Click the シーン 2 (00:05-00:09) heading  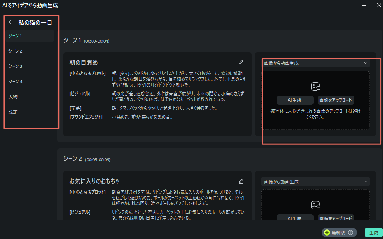click(x=87, y=159)
